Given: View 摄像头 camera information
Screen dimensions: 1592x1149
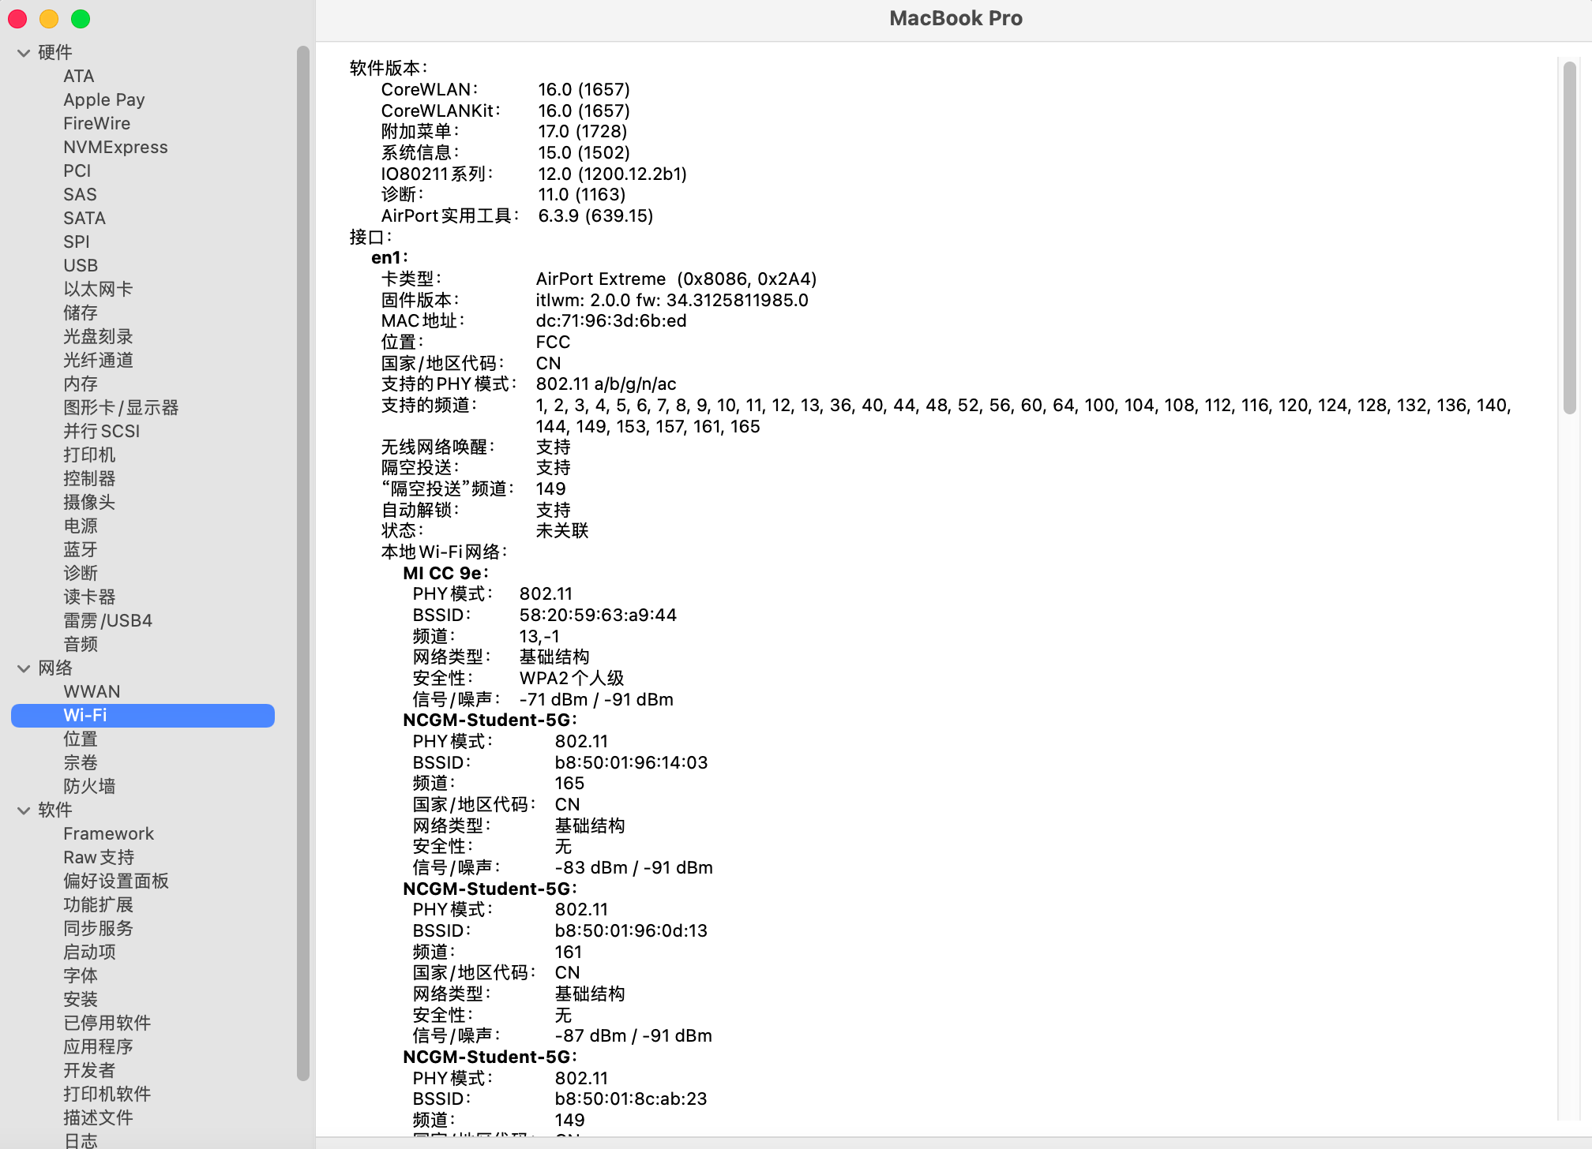Looking at the screenshot, I should pyautogui.click(x=89, y=502).
